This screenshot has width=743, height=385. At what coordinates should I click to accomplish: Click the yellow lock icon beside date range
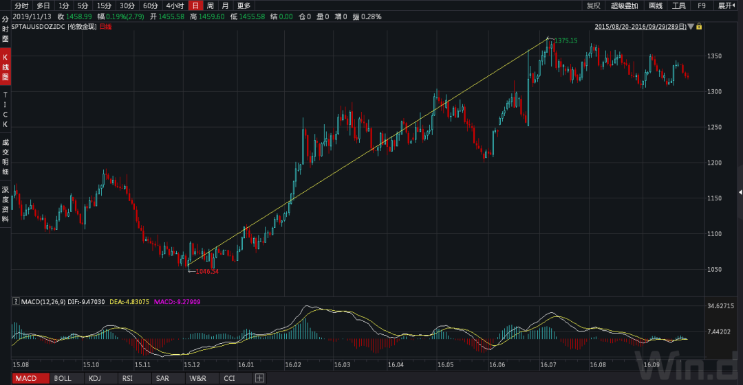(699, 27)
